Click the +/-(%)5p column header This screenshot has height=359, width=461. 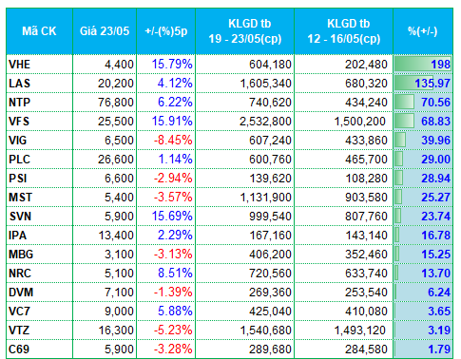(x=166, y=31)
